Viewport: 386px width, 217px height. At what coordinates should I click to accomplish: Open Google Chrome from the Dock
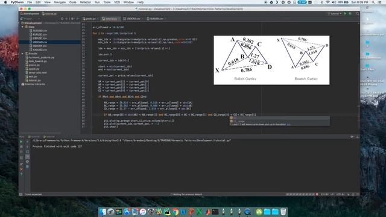(176, 212)
